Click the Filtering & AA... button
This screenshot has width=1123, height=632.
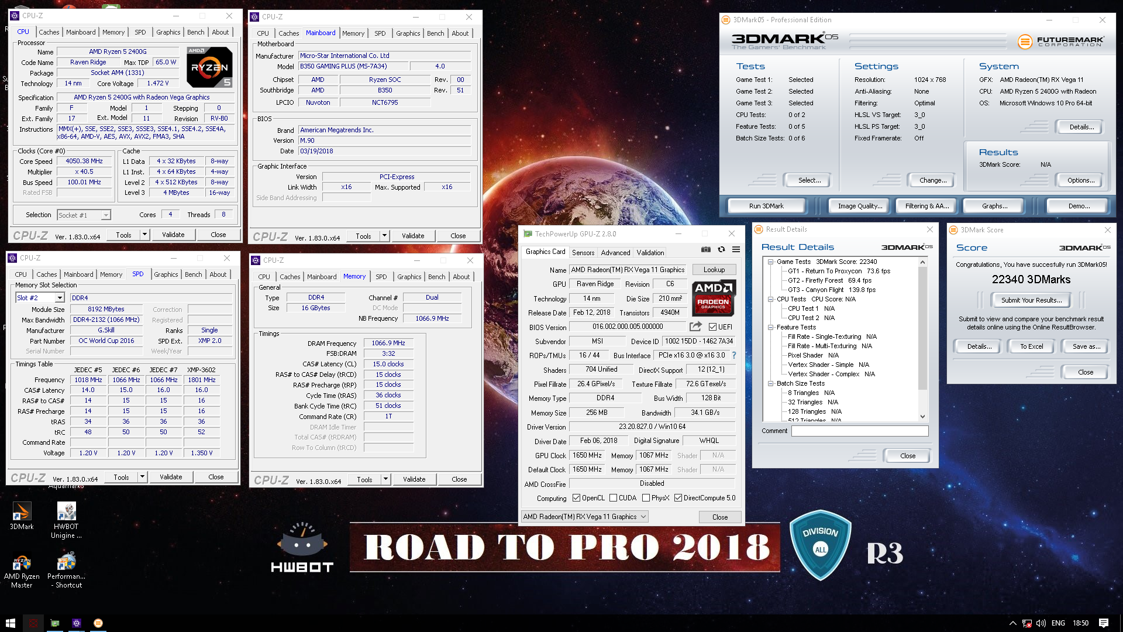926,206
